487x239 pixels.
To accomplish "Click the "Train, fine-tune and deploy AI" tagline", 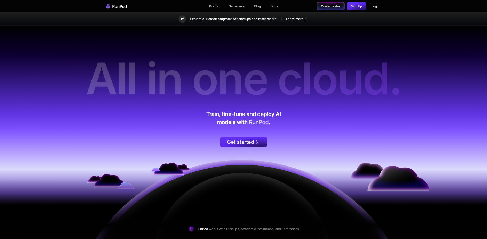I will 243,114.
